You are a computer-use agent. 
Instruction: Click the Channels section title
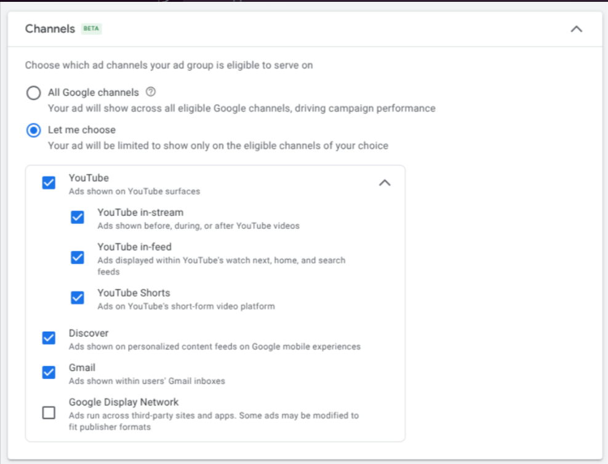coord(50,29)
